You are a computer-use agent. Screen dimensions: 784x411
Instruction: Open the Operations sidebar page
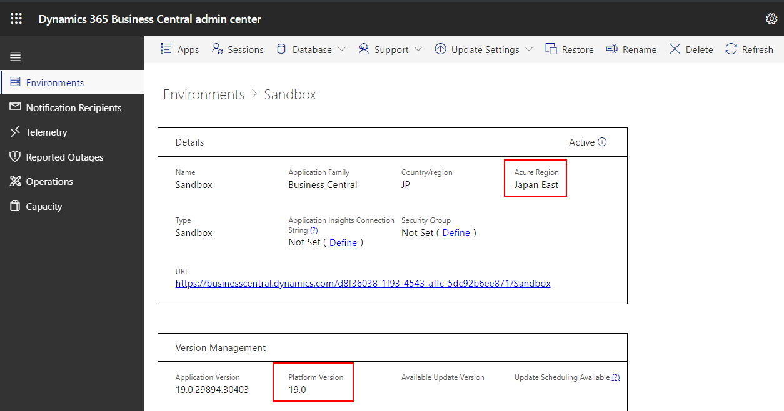49,181
